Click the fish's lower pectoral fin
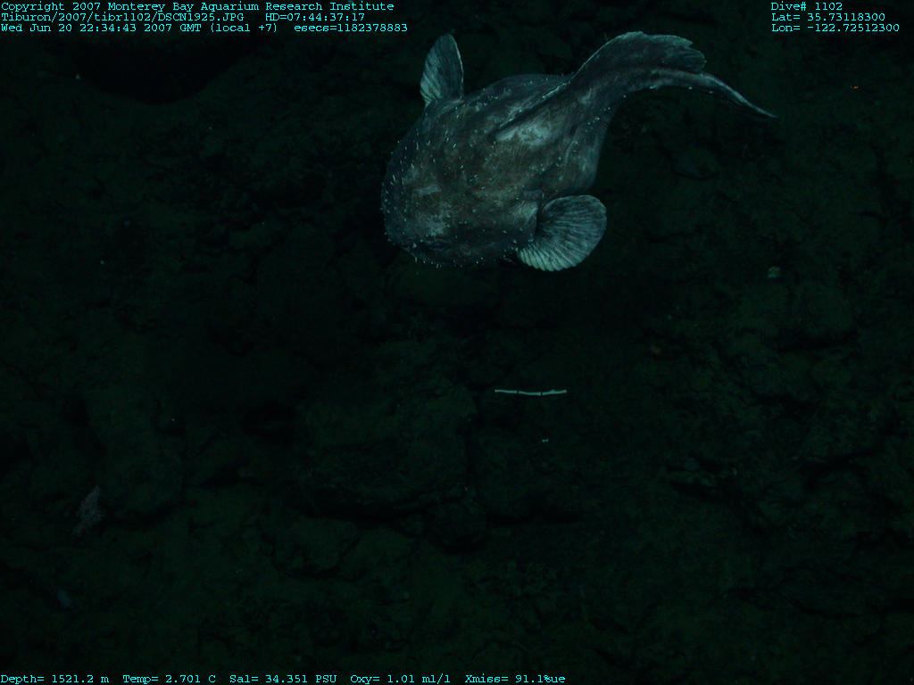This screenshot has width=914, height=685. pos(564,232)
